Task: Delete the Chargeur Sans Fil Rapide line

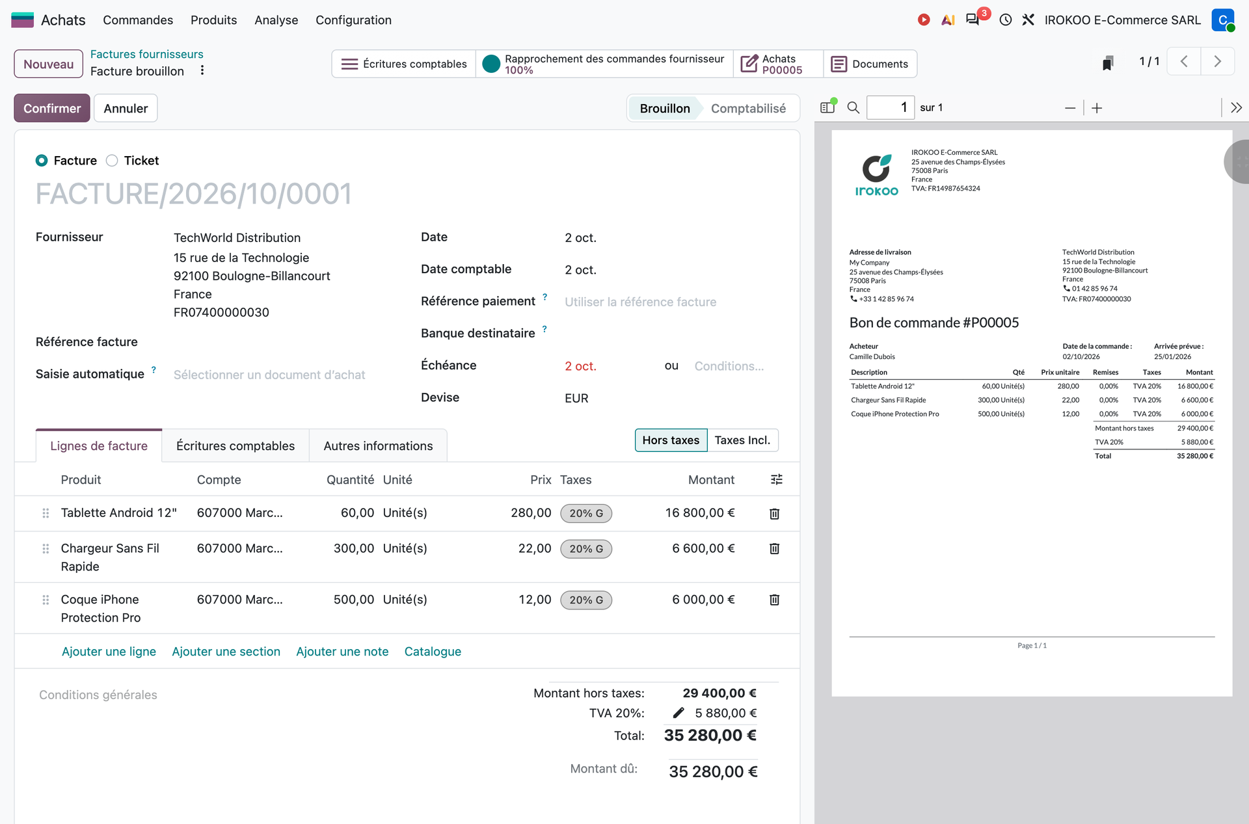Action: coord(774,549)
